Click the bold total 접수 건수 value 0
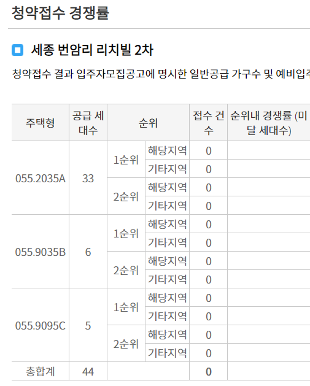The height and width of the screenshot is (386, 310). coord(208,371)
